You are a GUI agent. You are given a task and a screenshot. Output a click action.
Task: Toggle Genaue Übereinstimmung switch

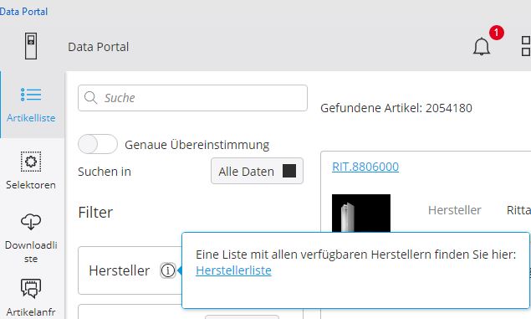[98, 144]
